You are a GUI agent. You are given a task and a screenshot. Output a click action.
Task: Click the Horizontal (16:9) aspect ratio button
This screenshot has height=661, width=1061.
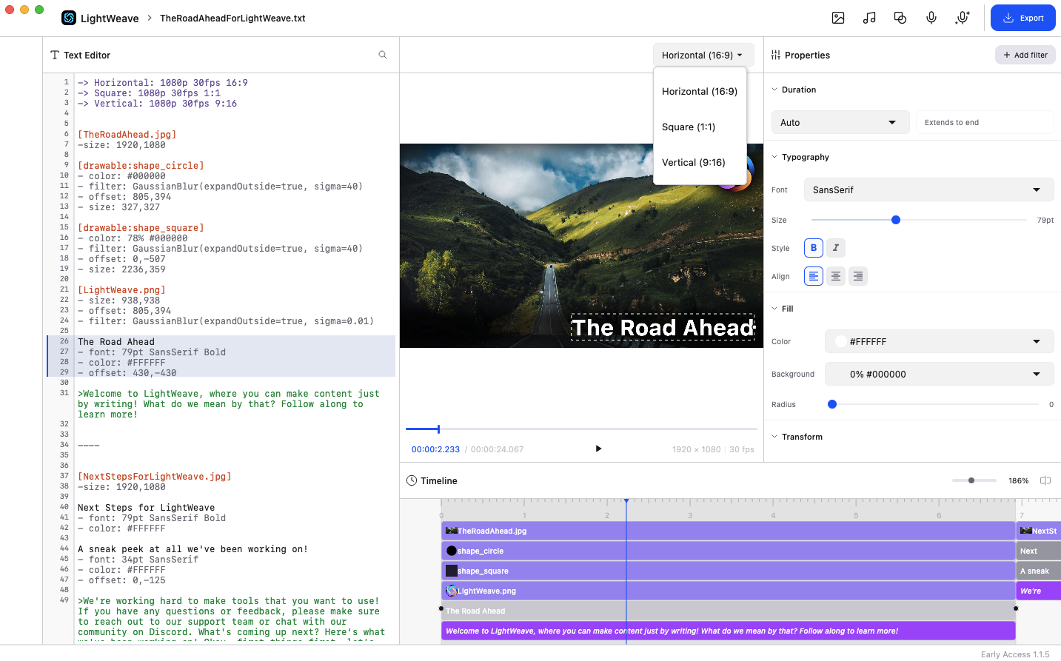703,55
